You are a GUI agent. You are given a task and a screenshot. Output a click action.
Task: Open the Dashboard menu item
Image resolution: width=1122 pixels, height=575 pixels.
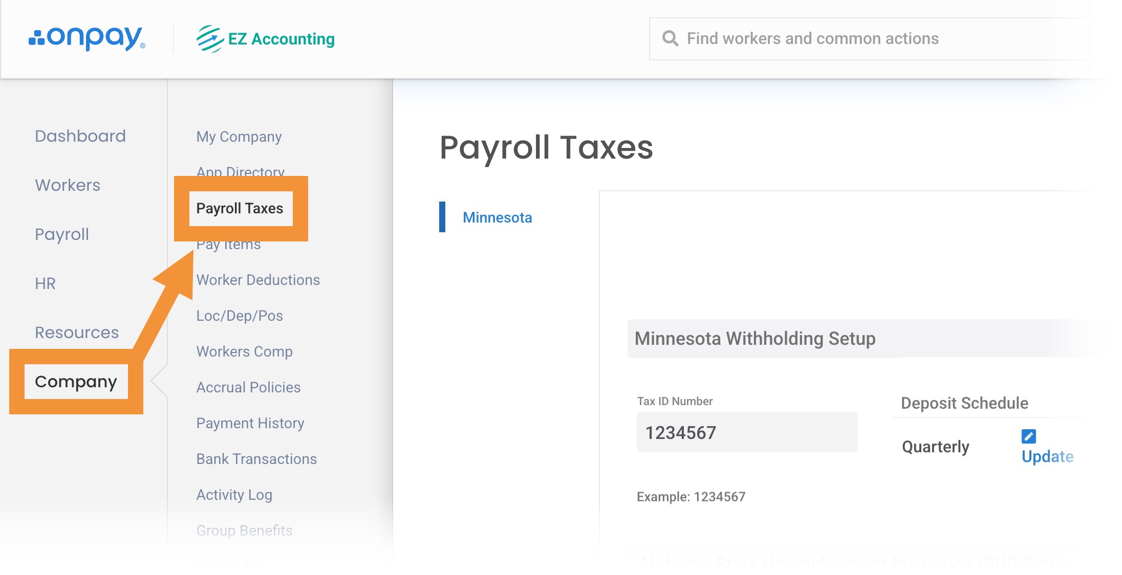(x=80, y=136)
